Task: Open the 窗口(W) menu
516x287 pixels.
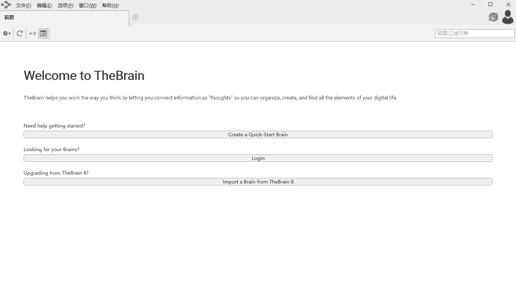Action: (x=88, y=6)
